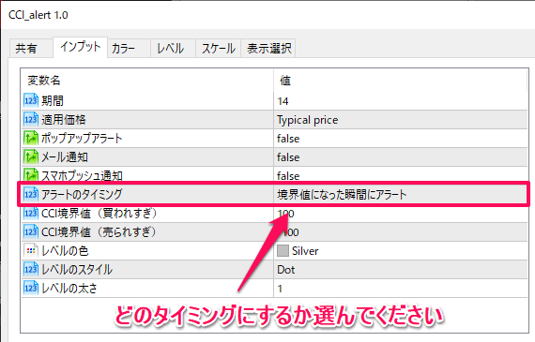Switch to the 共有 tab
Screen dimensions: 535x342
click(x=31, y=49)
